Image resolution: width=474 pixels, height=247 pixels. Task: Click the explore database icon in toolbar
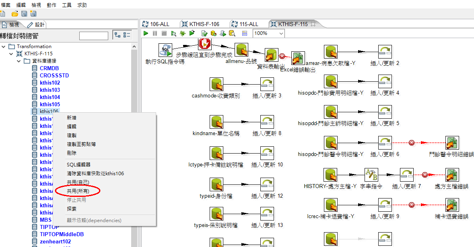pyautogui.click(x=232, y=34)
